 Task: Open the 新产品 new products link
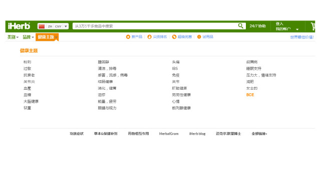click(137, 37)
